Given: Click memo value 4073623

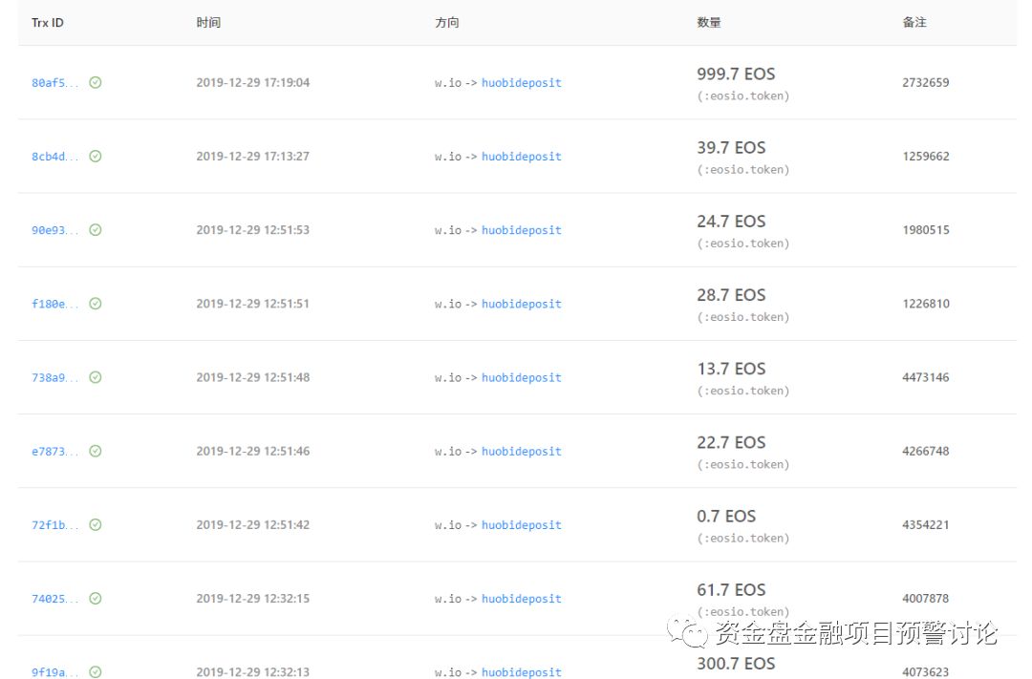Looking at the screenshot, I should click(x=925, y=671).
